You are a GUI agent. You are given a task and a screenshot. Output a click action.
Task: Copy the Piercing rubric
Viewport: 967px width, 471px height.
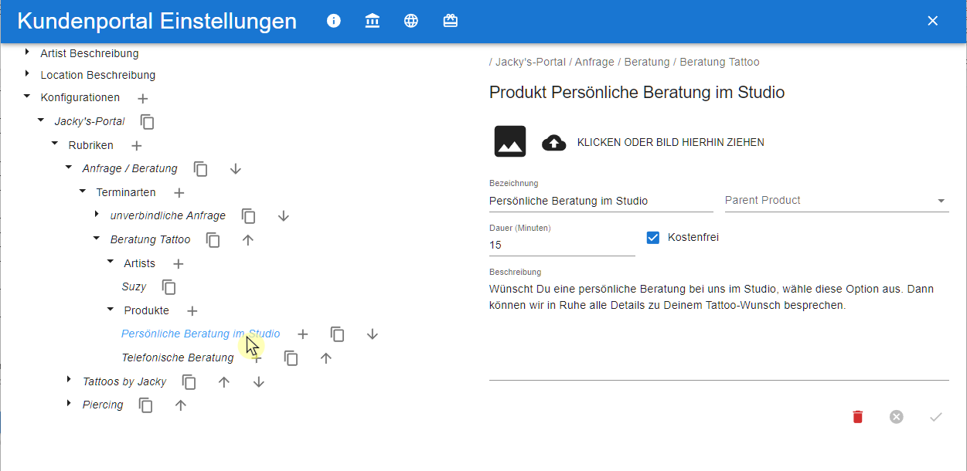pos(145,405)
